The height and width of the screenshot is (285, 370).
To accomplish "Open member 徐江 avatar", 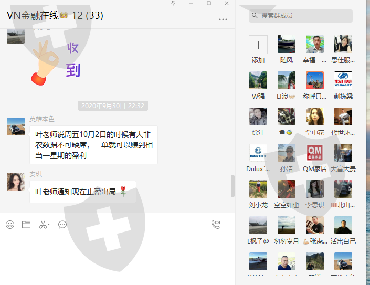I will (x=258, y=117).
